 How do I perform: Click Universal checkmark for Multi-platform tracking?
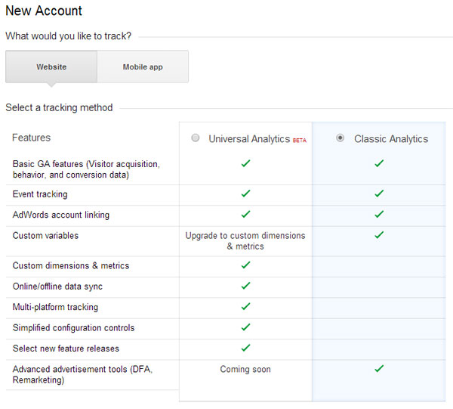tap(245, 306)
